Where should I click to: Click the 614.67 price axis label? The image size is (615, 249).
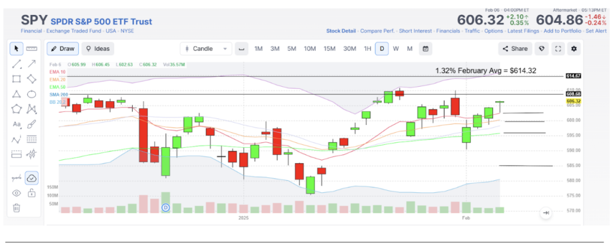tap(573, 76)
